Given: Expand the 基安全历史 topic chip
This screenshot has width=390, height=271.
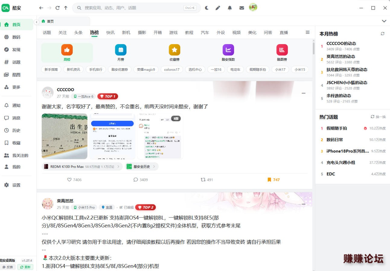Looking at the screenshot, I should (x=142, y=166).
